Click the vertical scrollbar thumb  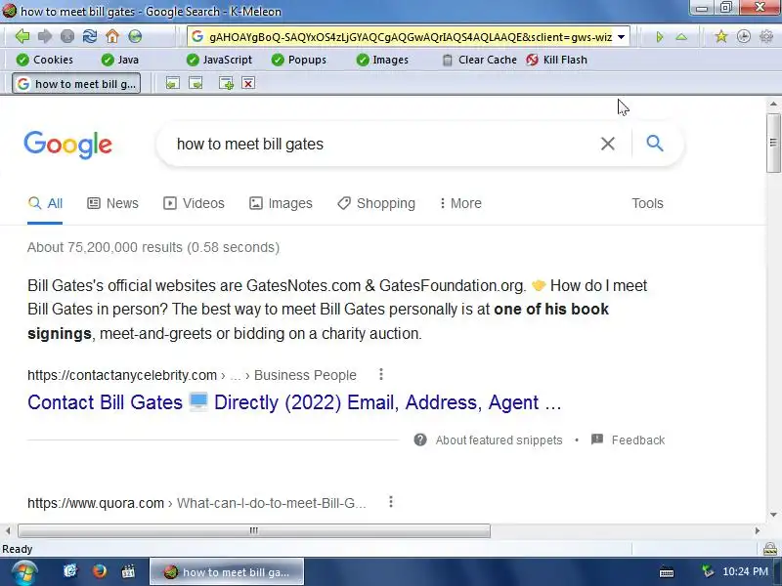pyautogui.click(x=773, y=143)
